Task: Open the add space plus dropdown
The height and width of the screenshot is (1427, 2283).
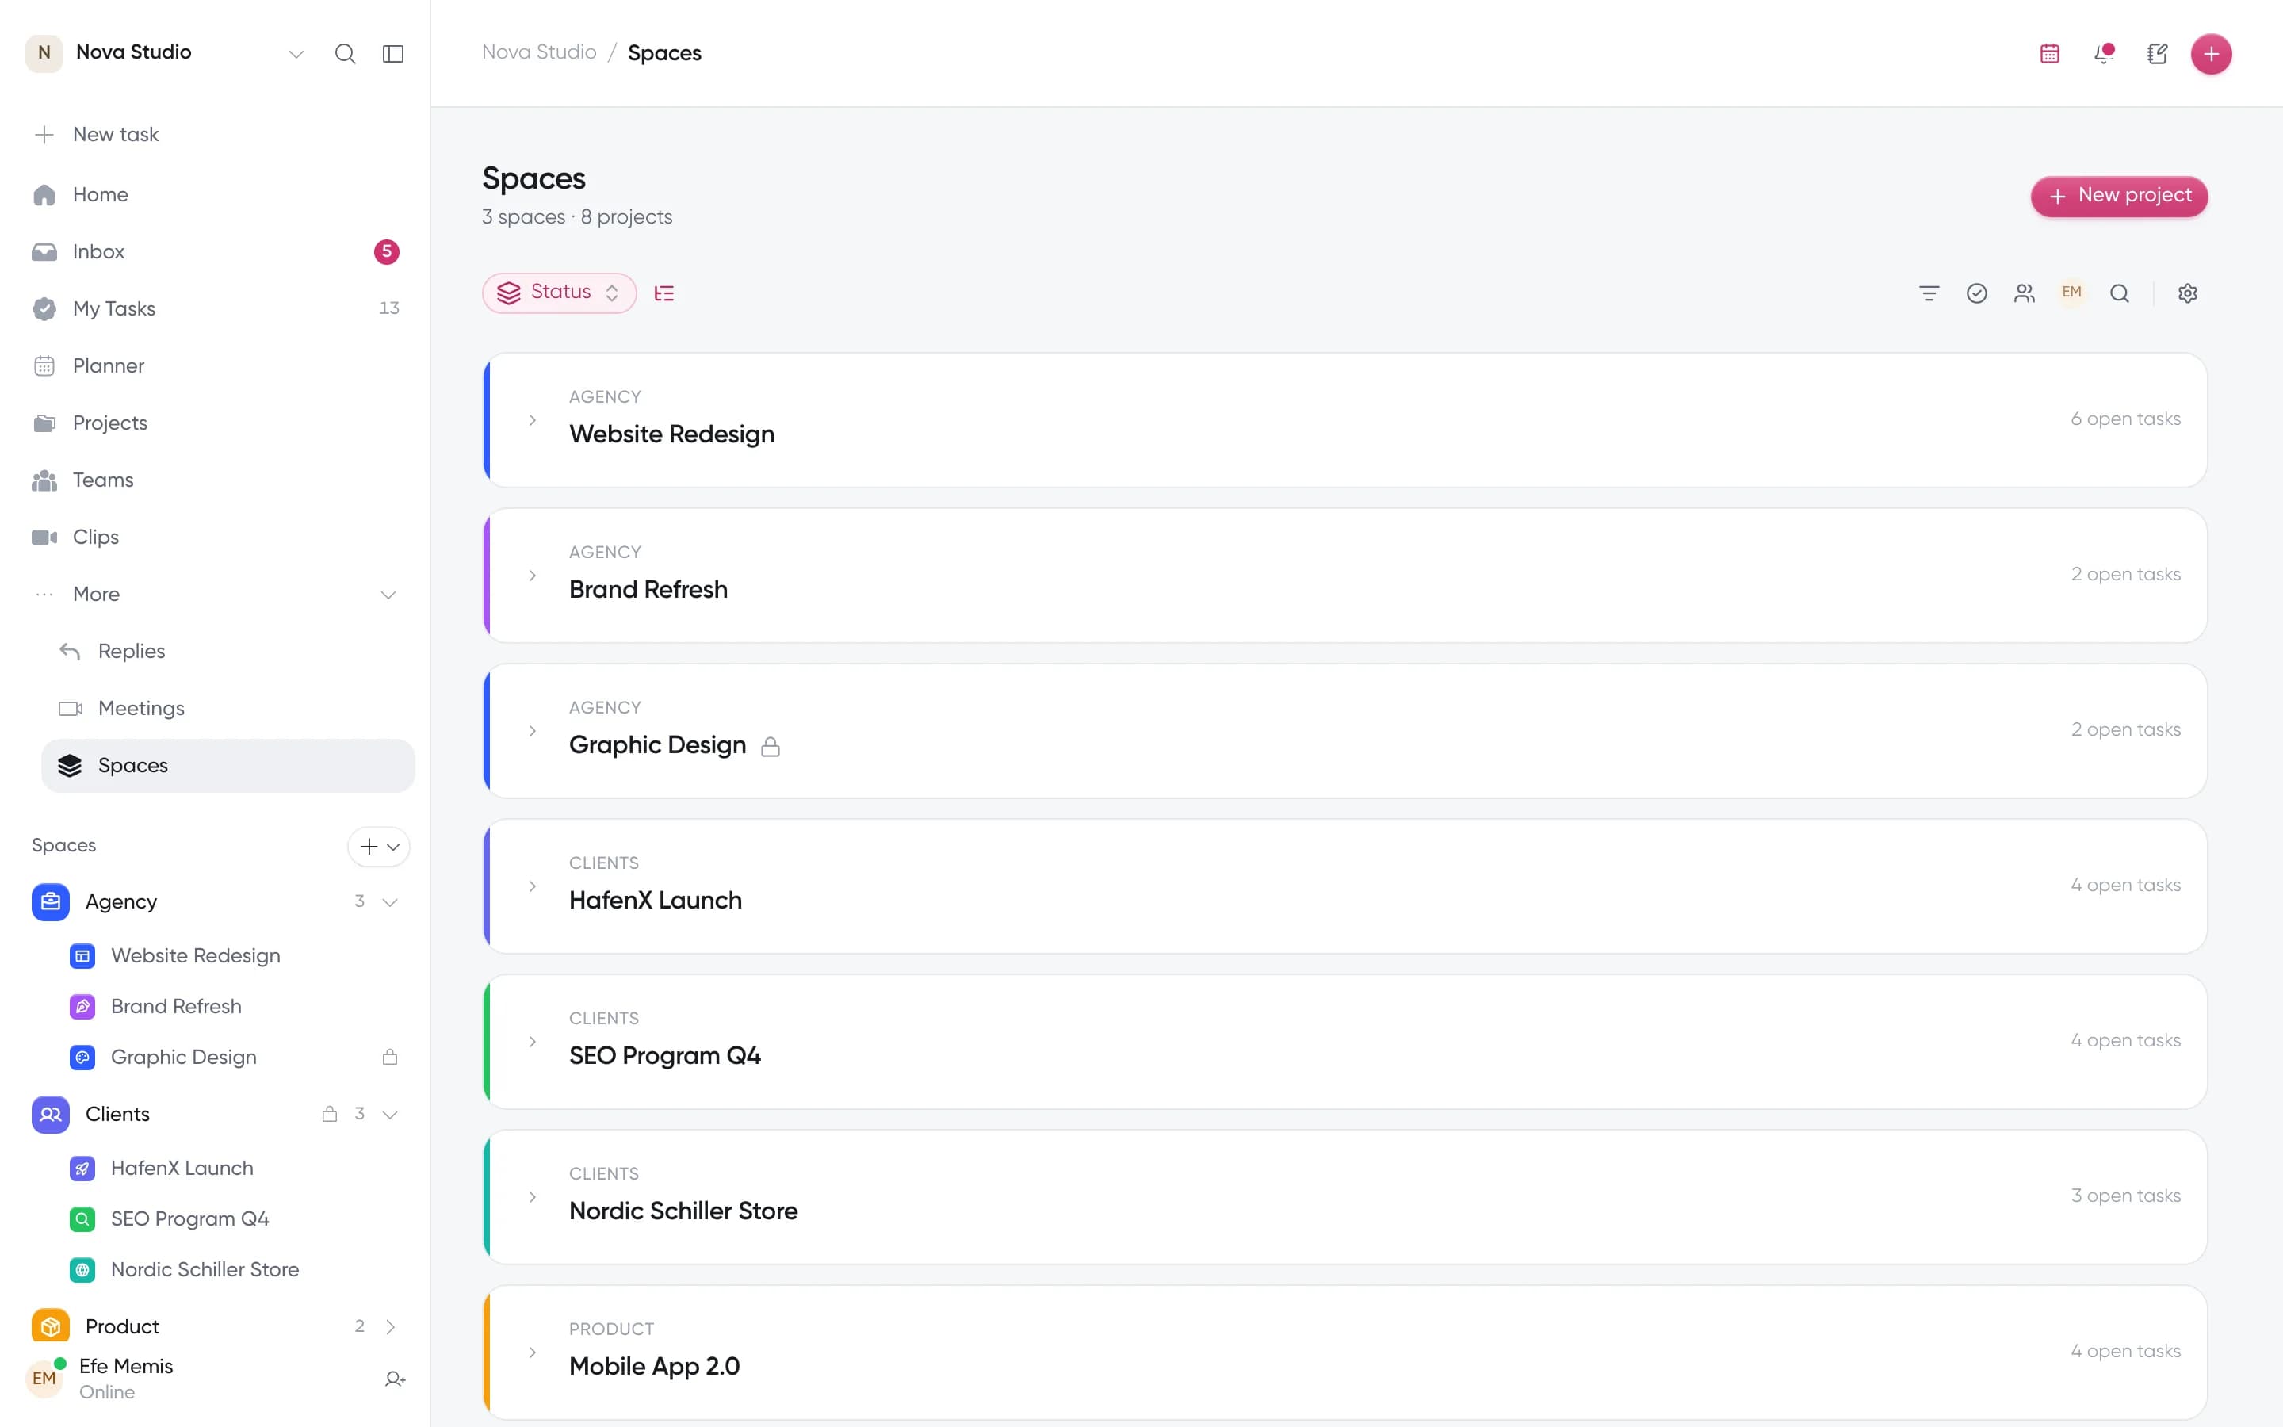Action: [379, 847]
